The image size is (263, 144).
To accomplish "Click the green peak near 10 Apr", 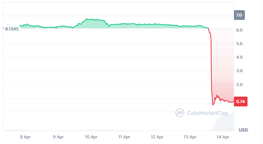I will [91, 20].
